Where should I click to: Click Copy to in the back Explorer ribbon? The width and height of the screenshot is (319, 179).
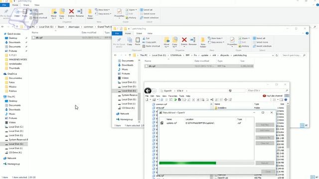click(x=62, y=13)
